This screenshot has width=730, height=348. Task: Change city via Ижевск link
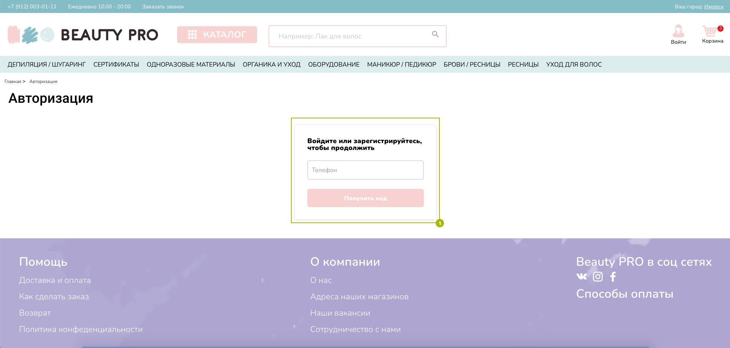click(x=714, y=6)
